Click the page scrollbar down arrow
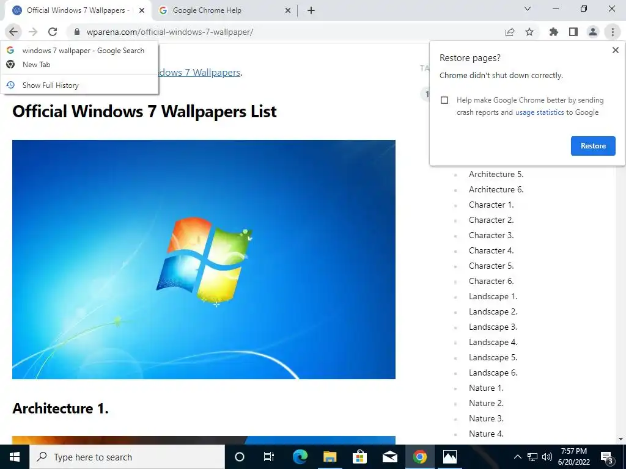 click(x=620, y=439)
